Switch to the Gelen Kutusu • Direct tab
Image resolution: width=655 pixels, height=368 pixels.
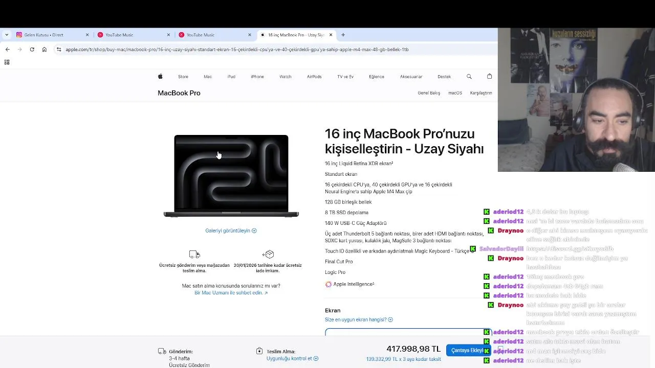point(52,35)
